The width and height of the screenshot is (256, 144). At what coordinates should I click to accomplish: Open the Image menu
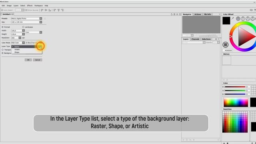click(x=9, y=6)
